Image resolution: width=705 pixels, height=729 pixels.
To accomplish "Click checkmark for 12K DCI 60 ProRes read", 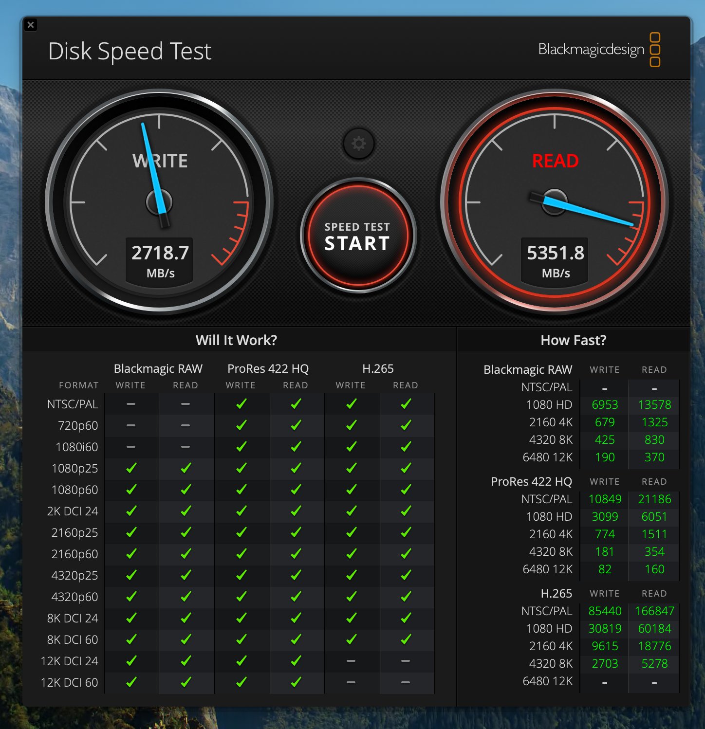I will pos(296,682).
